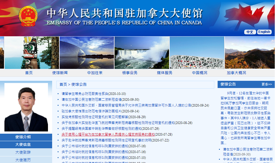Screen dimensions: 275x163
Task: Open 加拿大概况 navigation item
Action: click(236, 73)
